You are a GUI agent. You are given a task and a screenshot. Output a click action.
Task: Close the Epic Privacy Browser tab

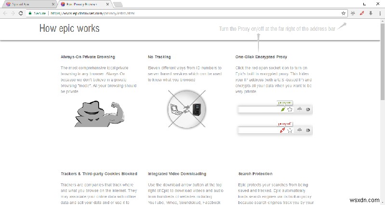(107, 4)
